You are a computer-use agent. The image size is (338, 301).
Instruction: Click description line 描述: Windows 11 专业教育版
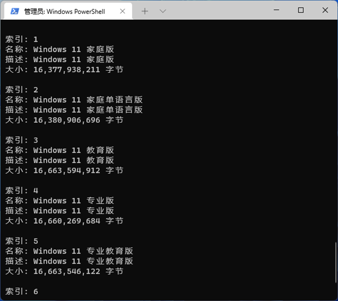pos(69,261)
